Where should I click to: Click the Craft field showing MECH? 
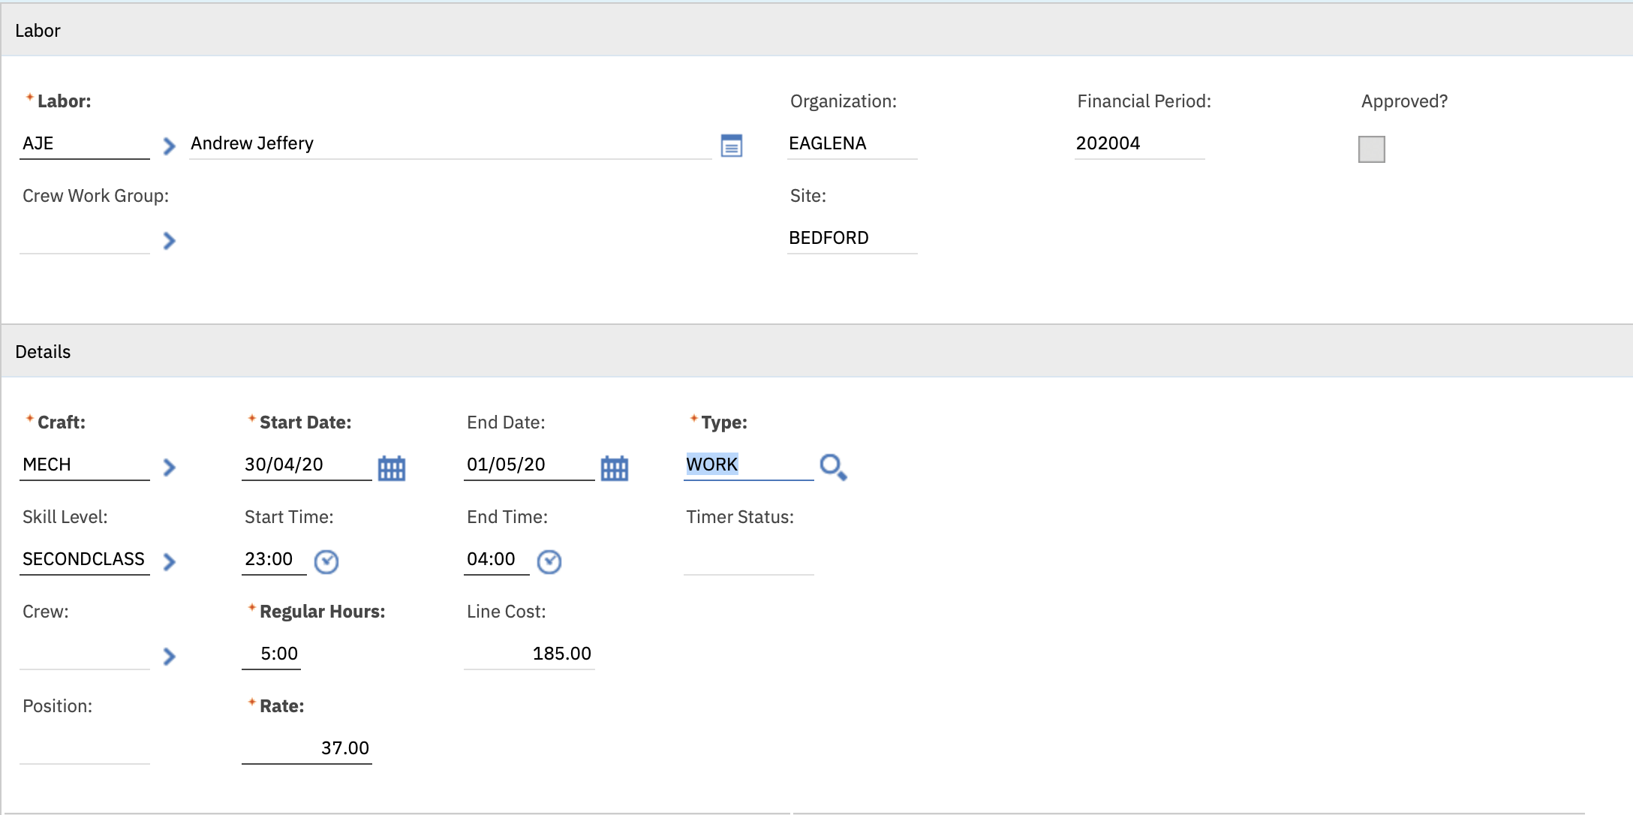pyautogui.click(x=84, y=465)
